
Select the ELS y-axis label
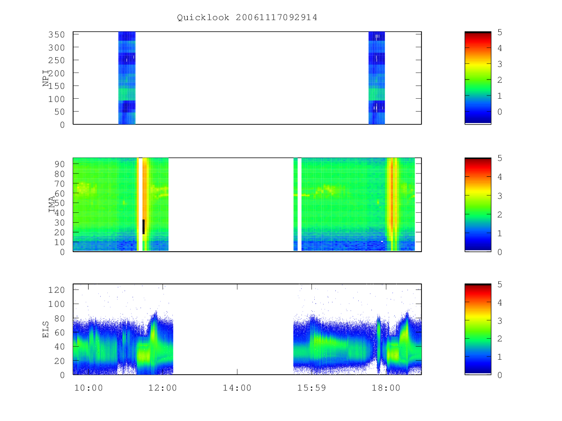pos(46,329)
